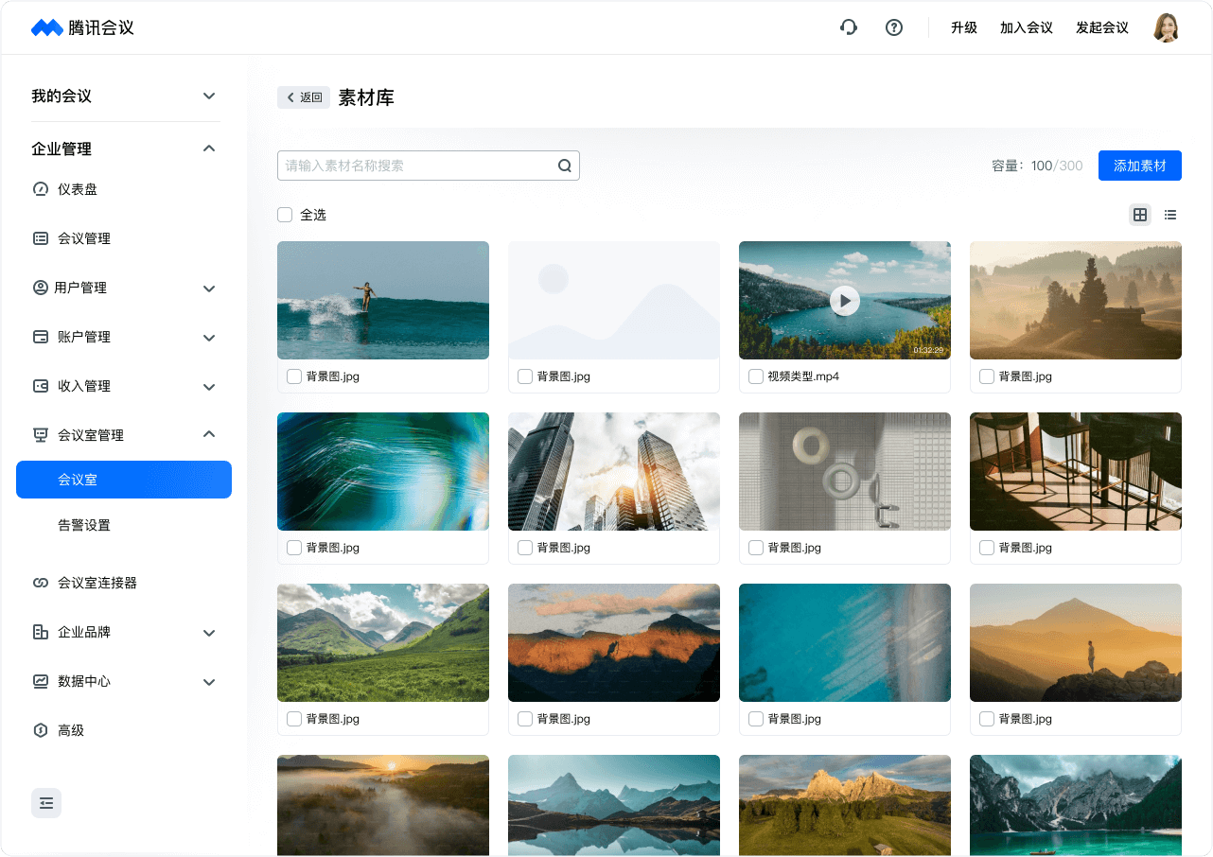1213x857 pixels.
Task: Click the 升级 link
Action: [x=964, y=27]
